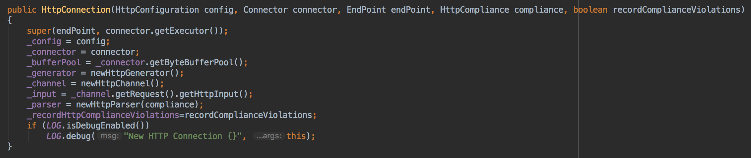
Task: Place cursor on the super keyword
Action: pos(39,31)
